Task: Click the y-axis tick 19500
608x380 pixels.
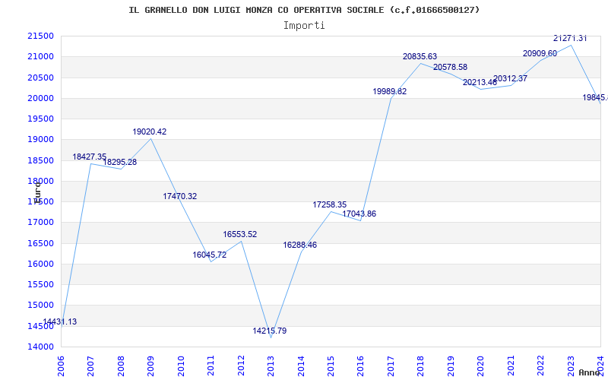Action: pos(40,119)
